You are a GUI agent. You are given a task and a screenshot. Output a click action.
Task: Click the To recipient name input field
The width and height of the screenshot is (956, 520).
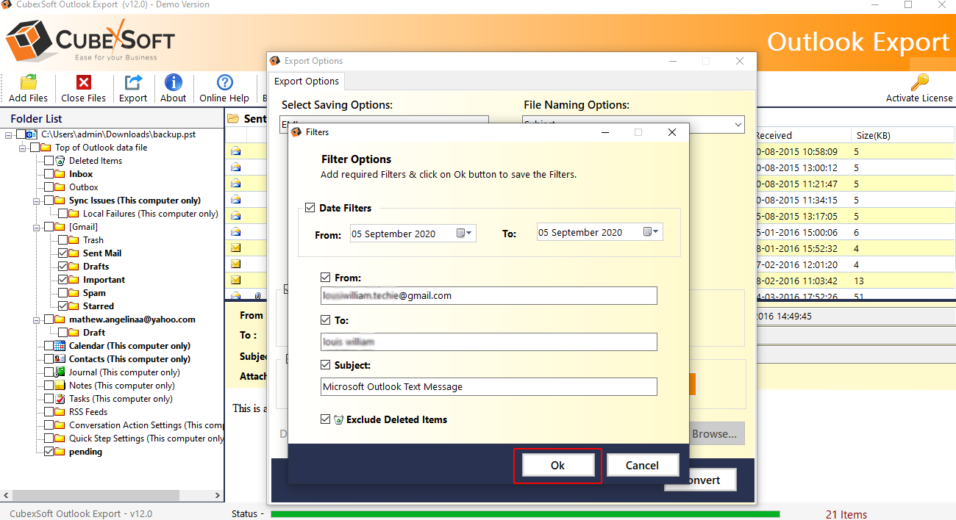(489, 342)
